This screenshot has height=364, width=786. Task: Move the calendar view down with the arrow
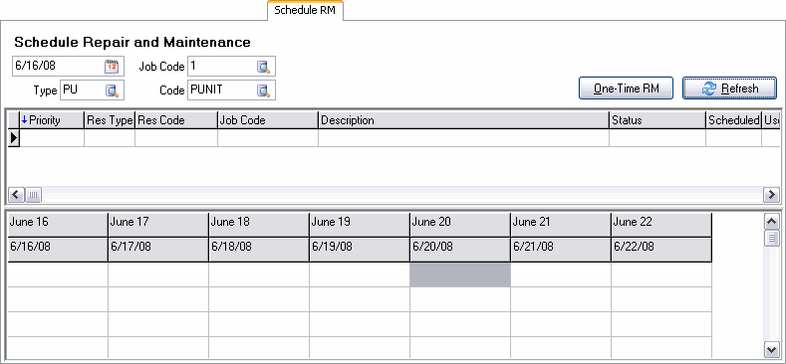pyautogui.click(x=771, y=348)
